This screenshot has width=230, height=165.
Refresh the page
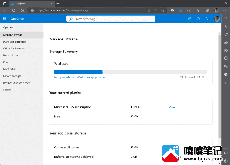coord(14,10)
